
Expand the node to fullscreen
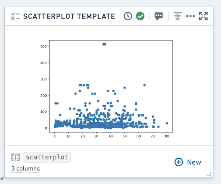pyautogui.click(x=203, y=16)
